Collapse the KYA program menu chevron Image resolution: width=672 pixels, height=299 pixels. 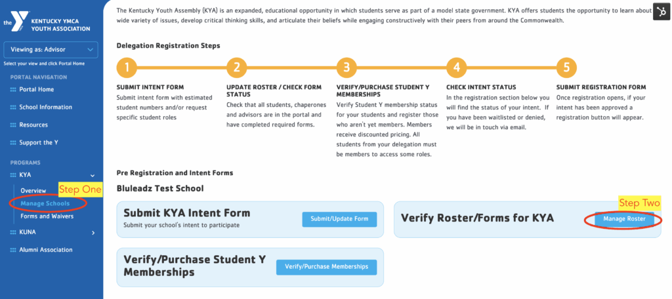[x=93, y=176]
